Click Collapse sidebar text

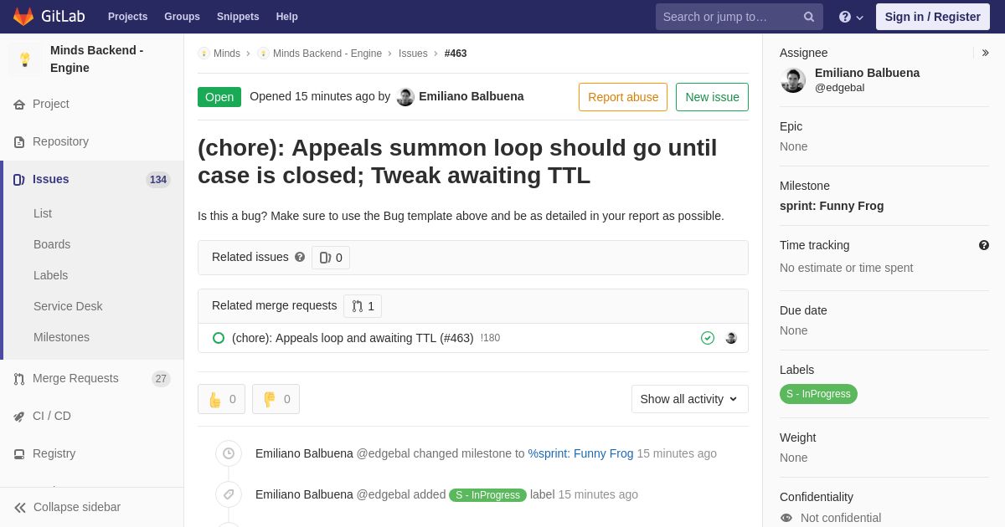click(77, 507)
